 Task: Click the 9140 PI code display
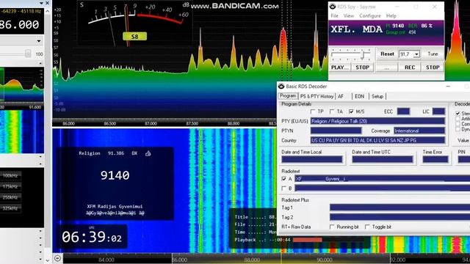(x=115, y=175)
